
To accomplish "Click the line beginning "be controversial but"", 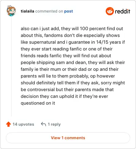I will [x=67, y=90].
